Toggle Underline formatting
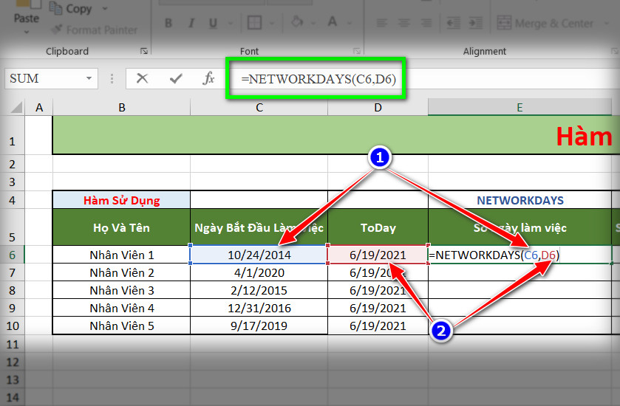Image resolution: width=620 pixels, height=406 pixels. pos(213,24)
